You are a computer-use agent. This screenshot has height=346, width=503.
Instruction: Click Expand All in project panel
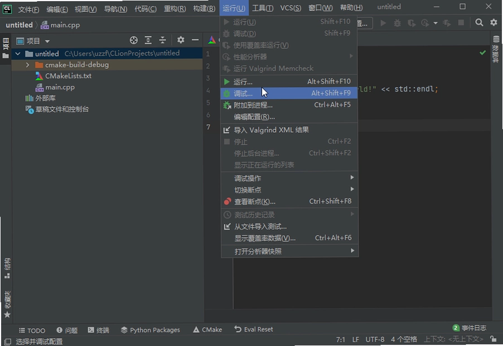coord(148,40)
